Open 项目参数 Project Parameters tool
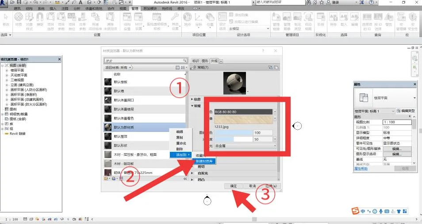The width and height of the screenshot is (422, 224). (x=61, y=21)
